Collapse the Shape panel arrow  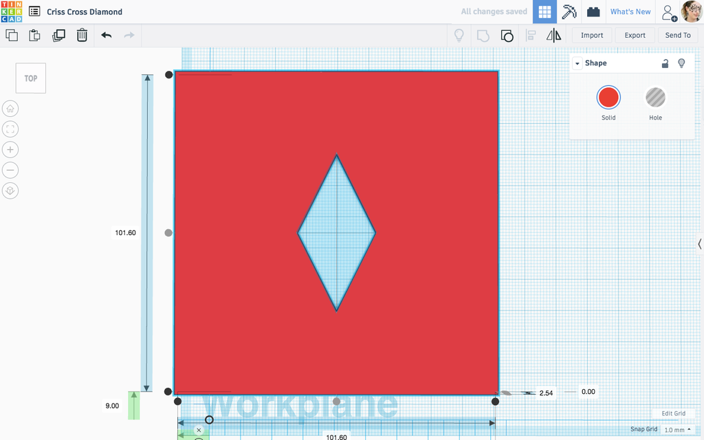pos(577,63)
